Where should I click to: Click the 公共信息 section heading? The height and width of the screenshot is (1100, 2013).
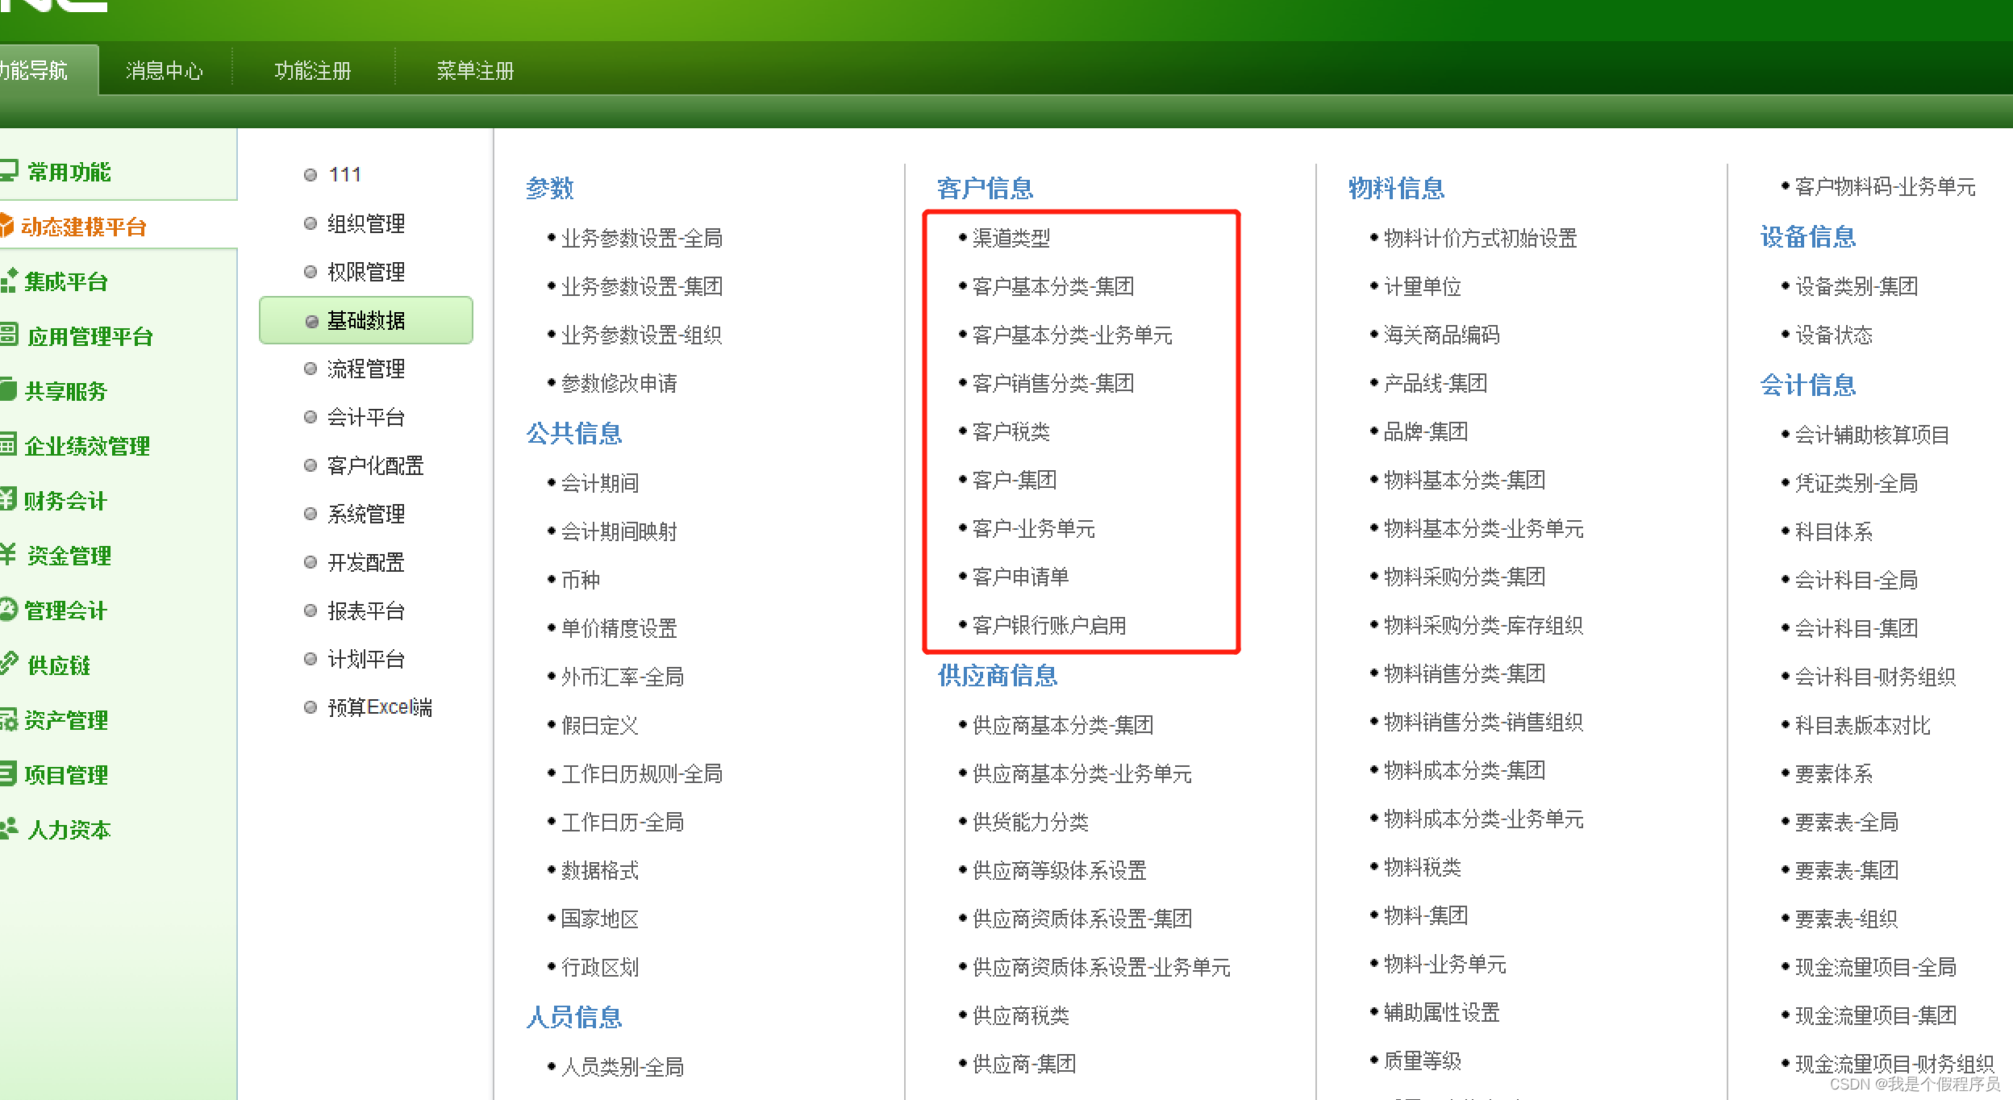point(574,433)
